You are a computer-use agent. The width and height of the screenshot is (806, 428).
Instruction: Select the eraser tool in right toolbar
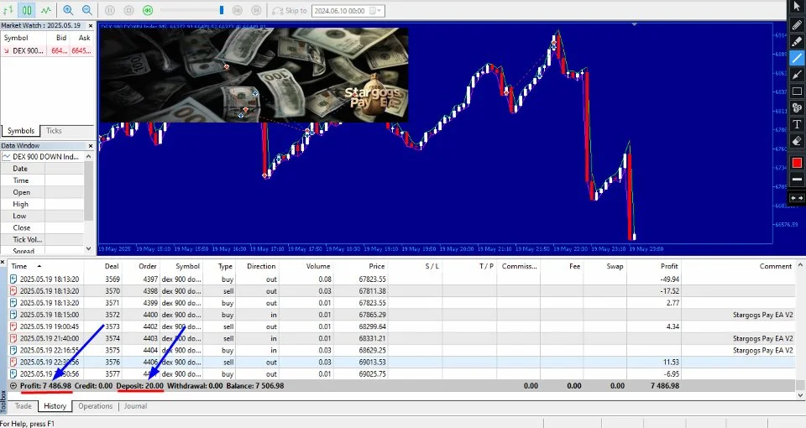pyautogui.click(x=797, y=141)
